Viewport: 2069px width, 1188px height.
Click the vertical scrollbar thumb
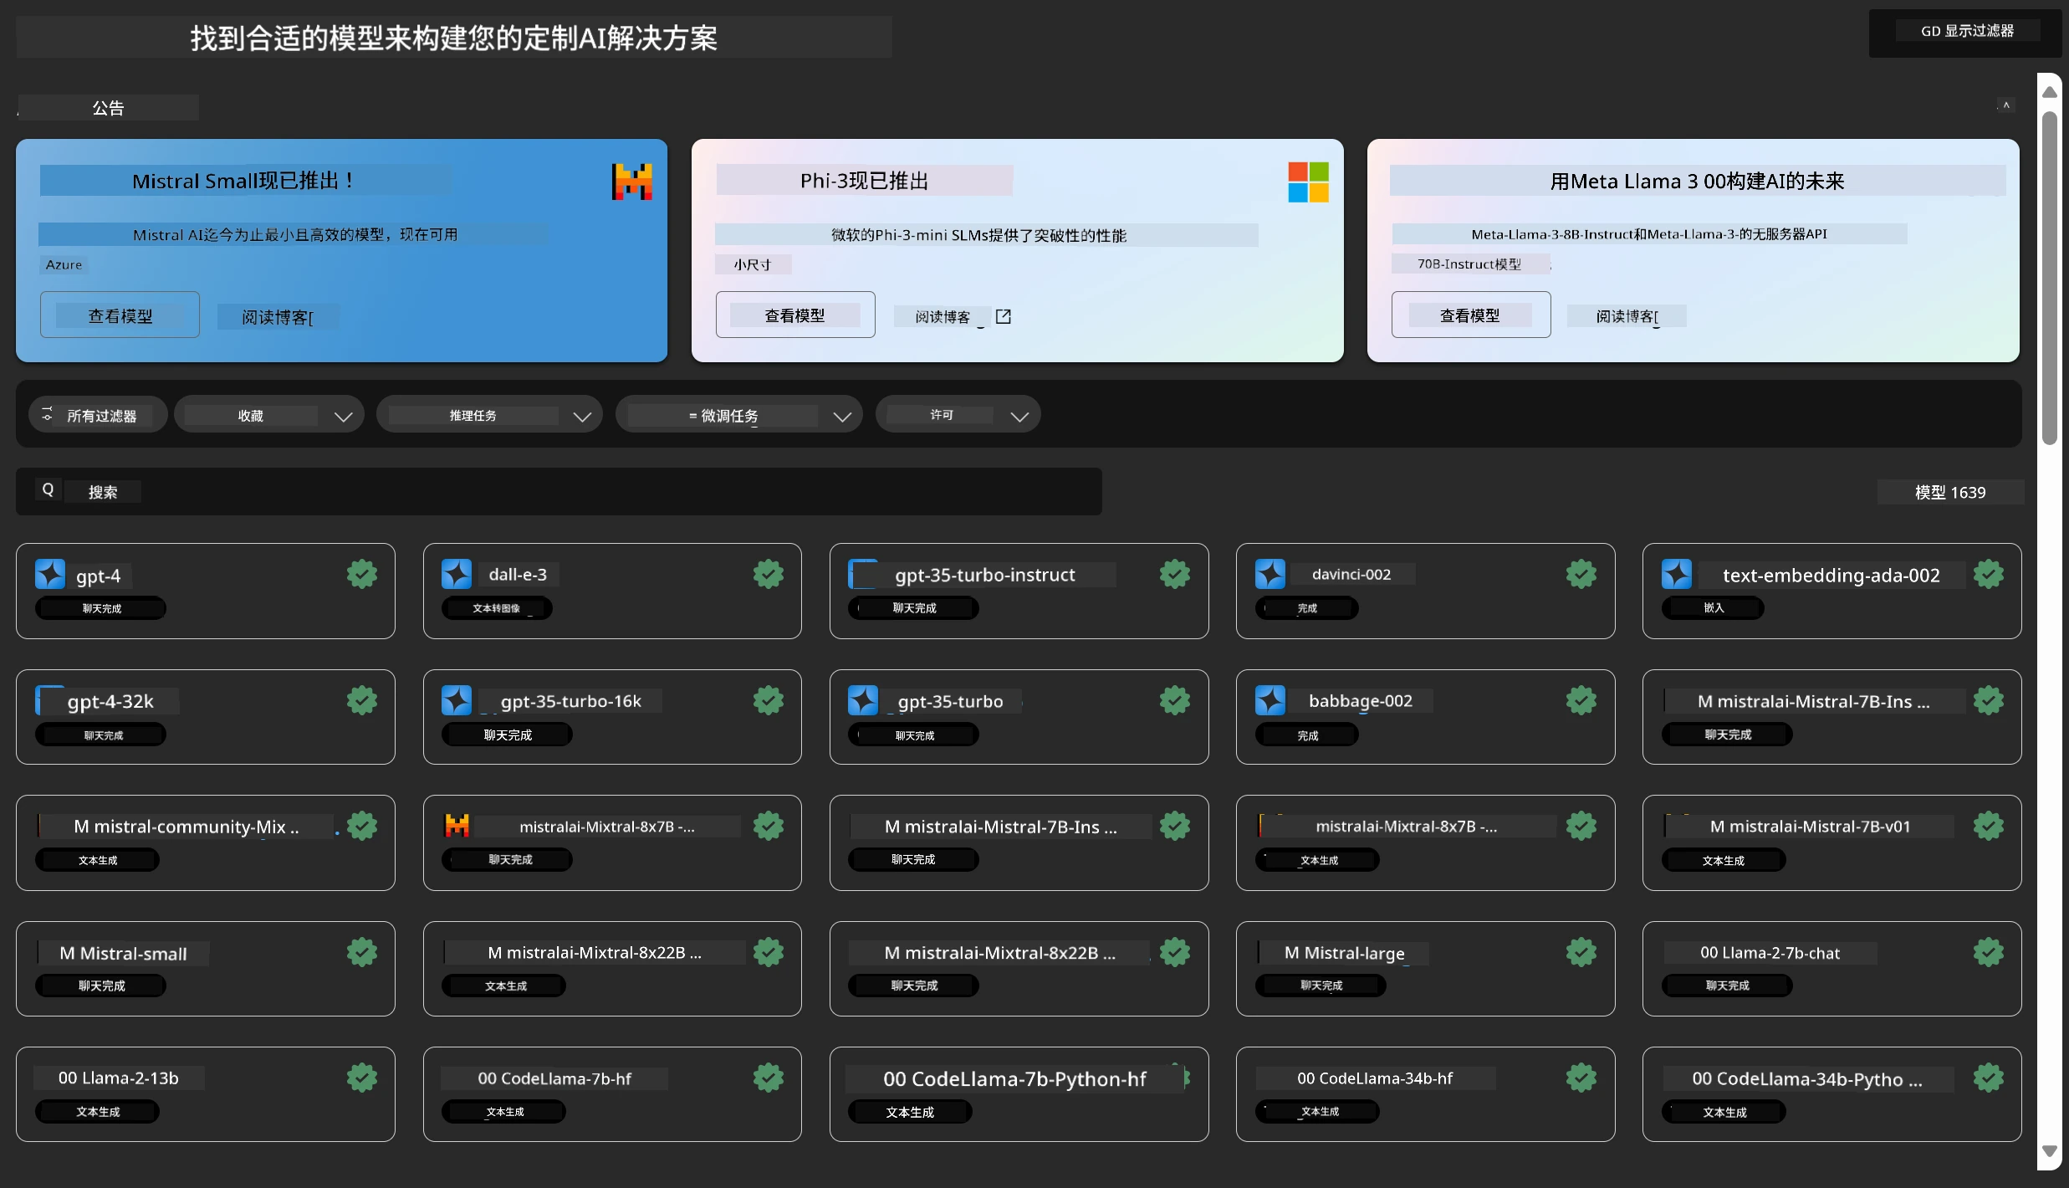[2049, 278]
